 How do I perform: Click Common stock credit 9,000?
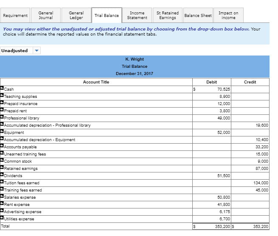[x=263, y=161]
